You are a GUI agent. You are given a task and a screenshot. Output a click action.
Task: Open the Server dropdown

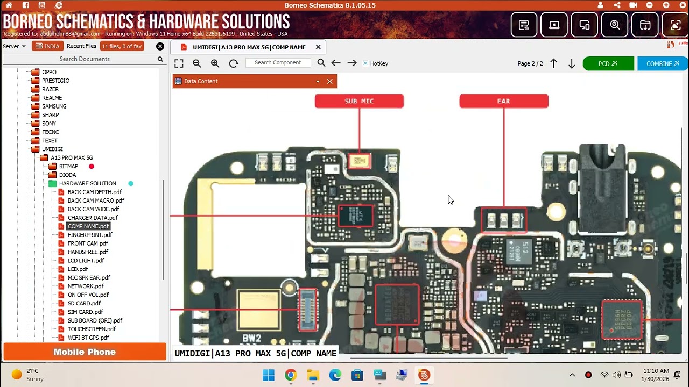coord(14,46)
